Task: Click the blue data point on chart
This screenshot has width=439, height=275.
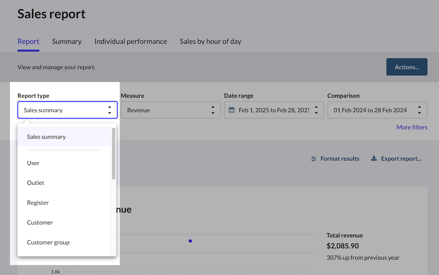Action: click(x=190, y=241)
